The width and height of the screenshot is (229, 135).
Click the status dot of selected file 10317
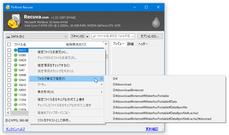pos(16,50)
